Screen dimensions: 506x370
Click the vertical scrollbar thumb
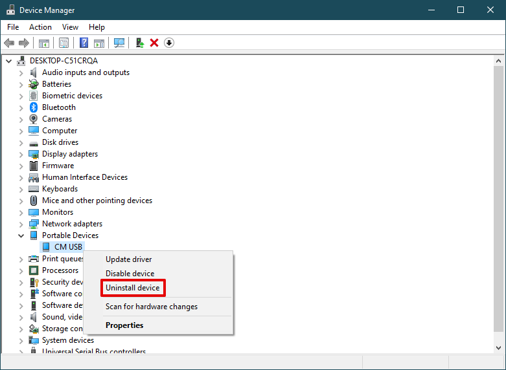(x=499, y=198)
